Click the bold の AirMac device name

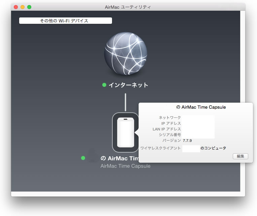point(120,158)
